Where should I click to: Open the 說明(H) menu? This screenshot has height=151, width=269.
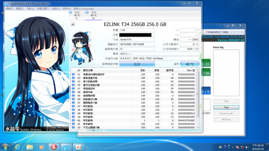coord(67,8)
